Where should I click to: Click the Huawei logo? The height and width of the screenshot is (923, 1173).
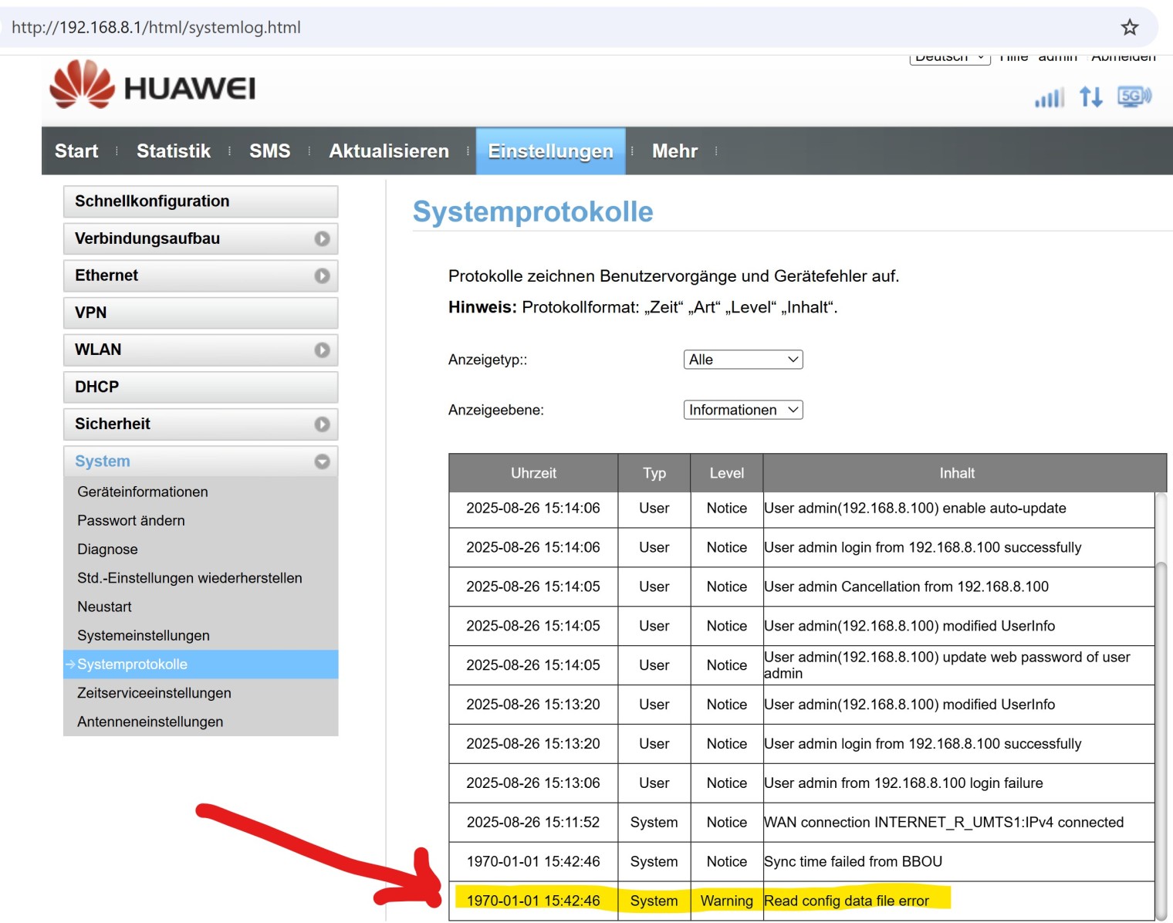152,86
